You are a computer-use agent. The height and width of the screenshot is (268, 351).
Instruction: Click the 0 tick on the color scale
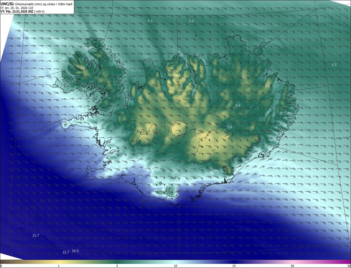1,266
